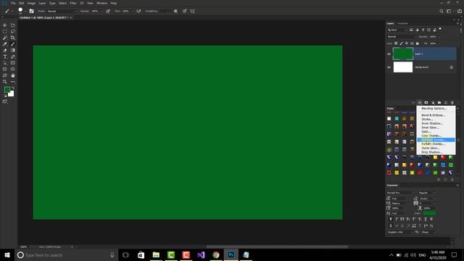464x261 pixels.
Task: Select the Artboard tool
Action: tap(13, 25)
